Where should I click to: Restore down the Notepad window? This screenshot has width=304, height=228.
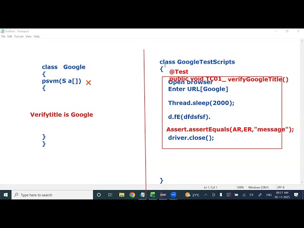pyautogui.click(x=287, y=31)
